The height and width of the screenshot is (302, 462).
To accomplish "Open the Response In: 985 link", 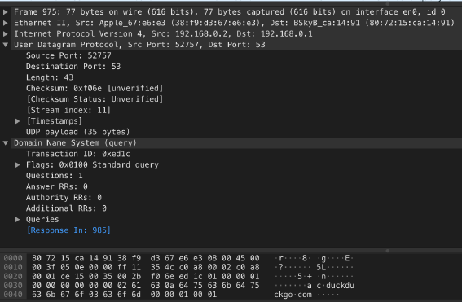I will [68, 230].
